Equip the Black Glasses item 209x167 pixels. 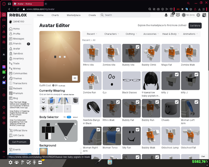click(x=131, y=81)
